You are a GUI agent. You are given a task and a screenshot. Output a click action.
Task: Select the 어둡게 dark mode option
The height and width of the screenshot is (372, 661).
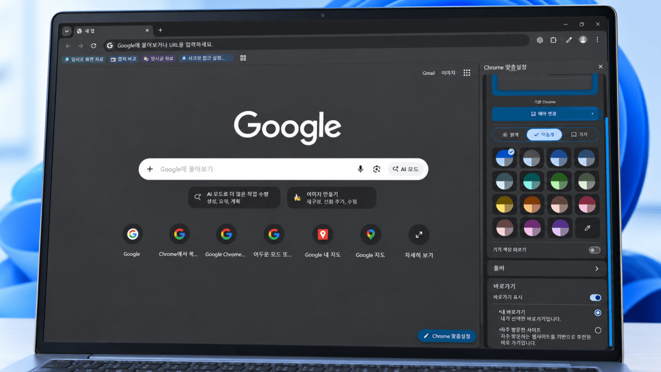coord(544,134)
